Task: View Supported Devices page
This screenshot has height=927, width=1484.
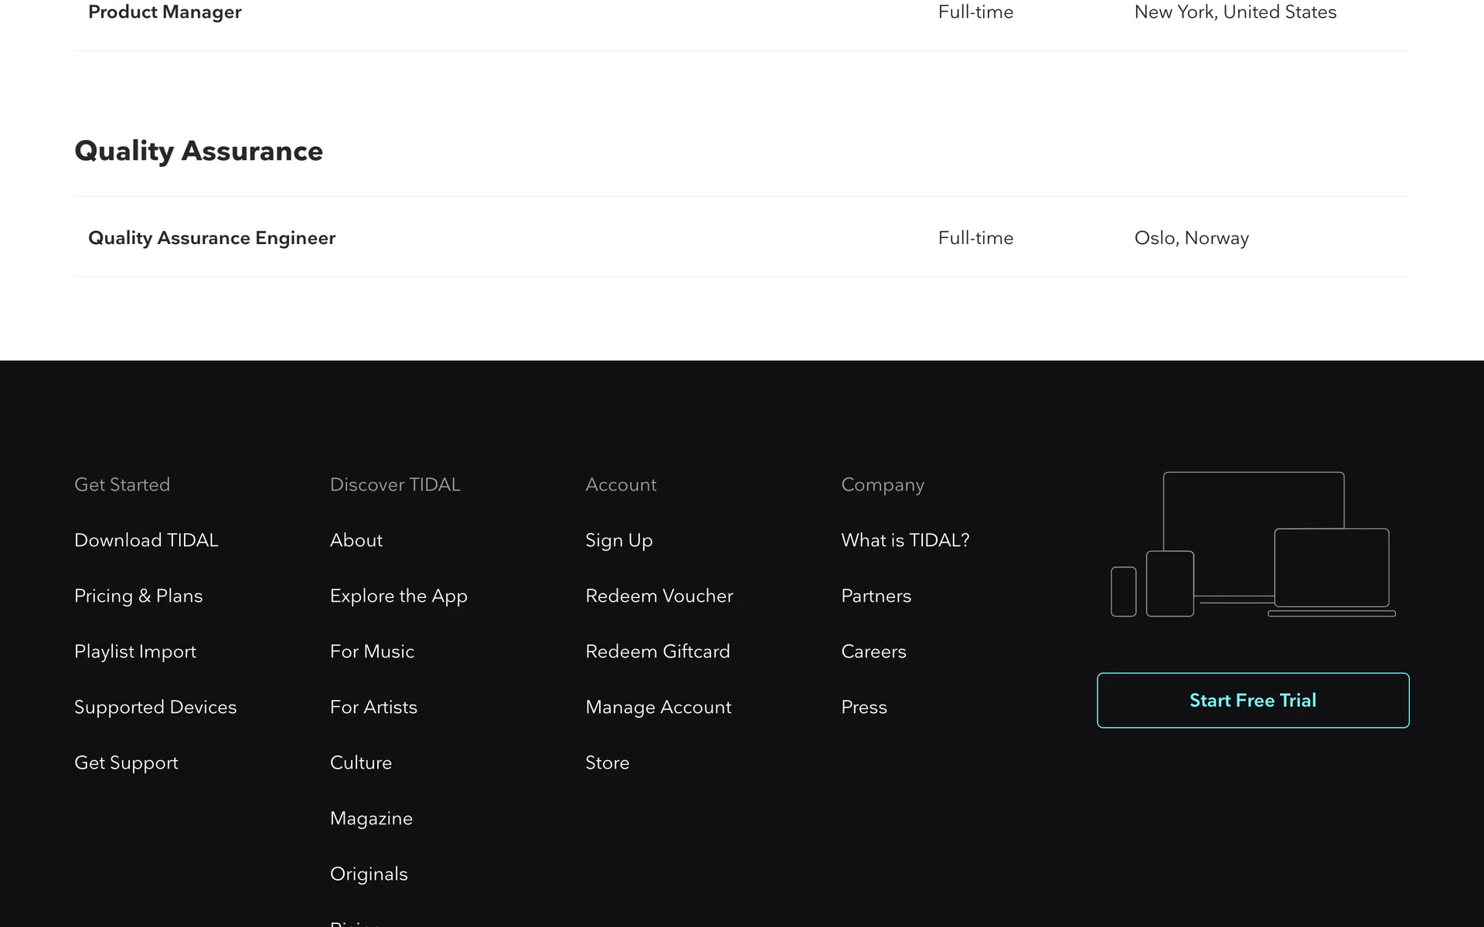Action: (x=155, y=707)
